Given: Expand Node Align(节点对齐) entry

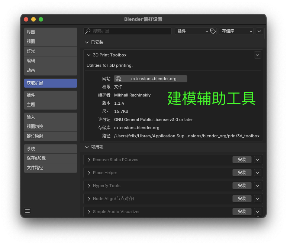Looking at the screenshot, I should click(89, 199).
